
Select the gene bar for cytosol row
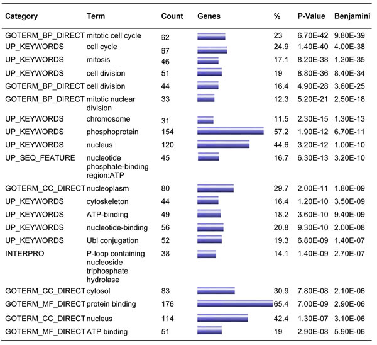pos(216,291)
